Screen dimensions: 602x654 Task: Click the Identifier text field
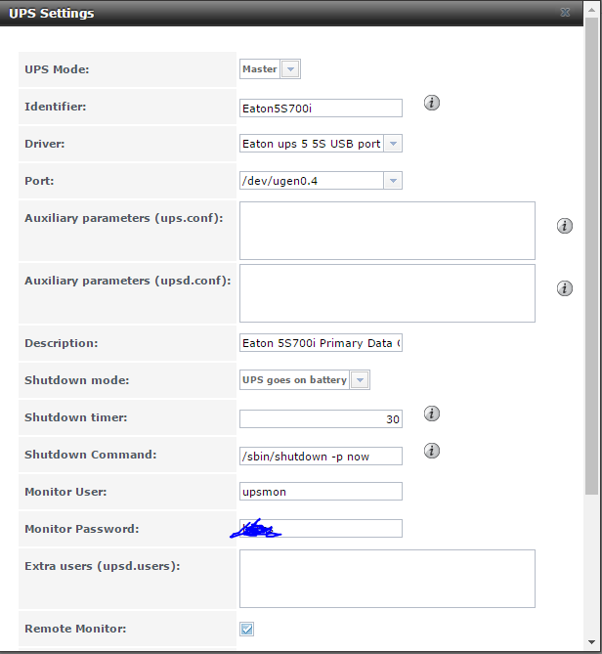click(321, 109)
